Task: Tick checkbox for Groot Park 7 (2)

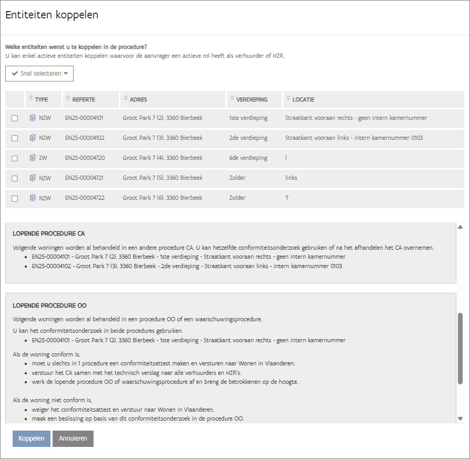Action: click(15, 118)
